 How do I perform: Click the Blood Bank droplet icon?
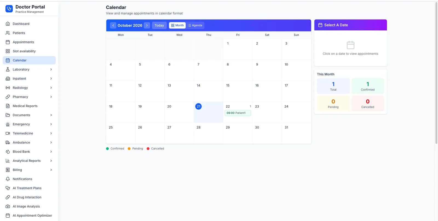[8, 152]
